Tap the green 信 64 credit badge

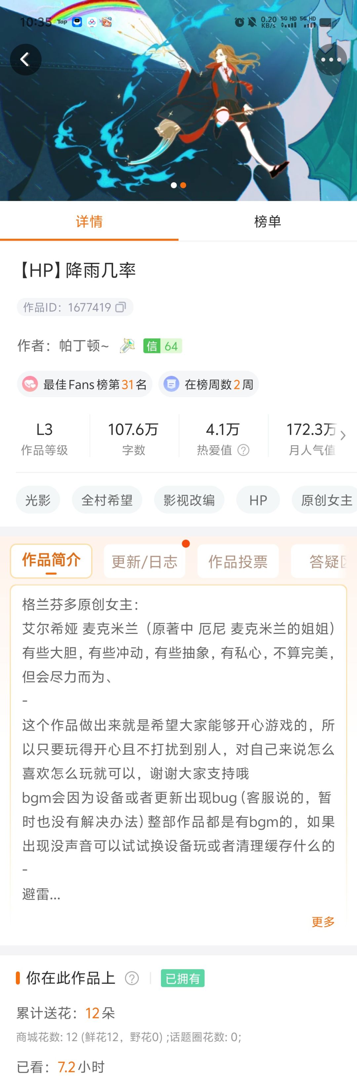point(162,346)
